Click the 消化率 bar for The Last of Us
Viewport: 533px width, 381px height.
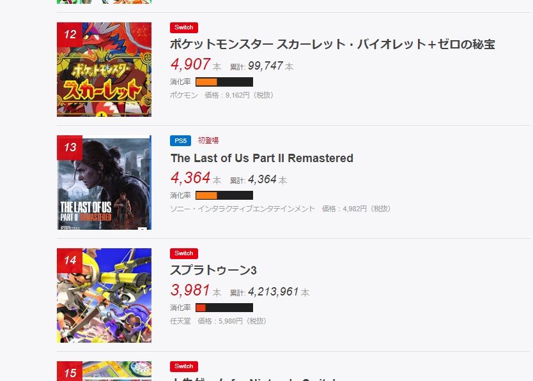pos(224,195)
